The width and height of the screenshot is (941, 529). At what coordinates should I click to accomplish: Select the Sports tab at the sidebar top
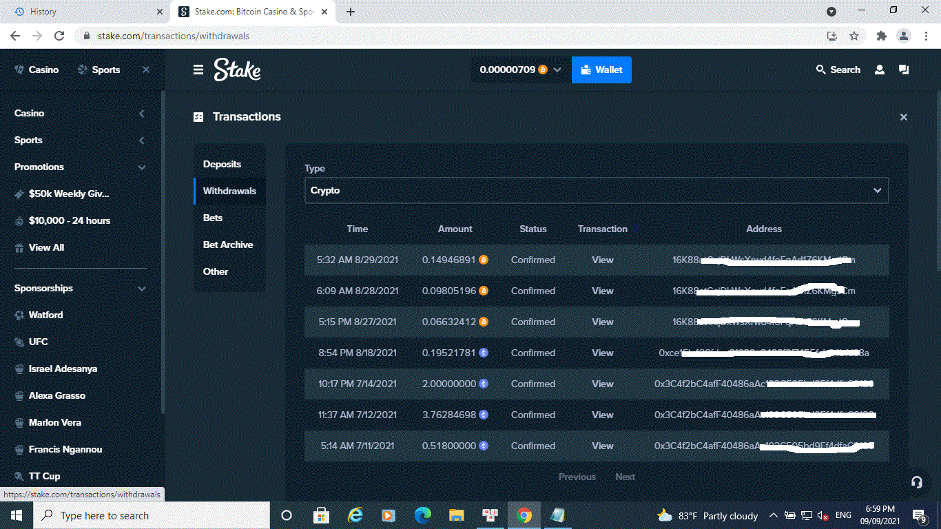pos(99,70)
